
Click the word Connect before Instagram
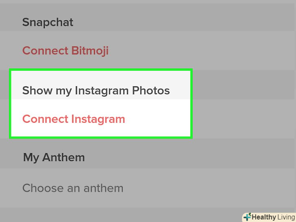(45, 119)
